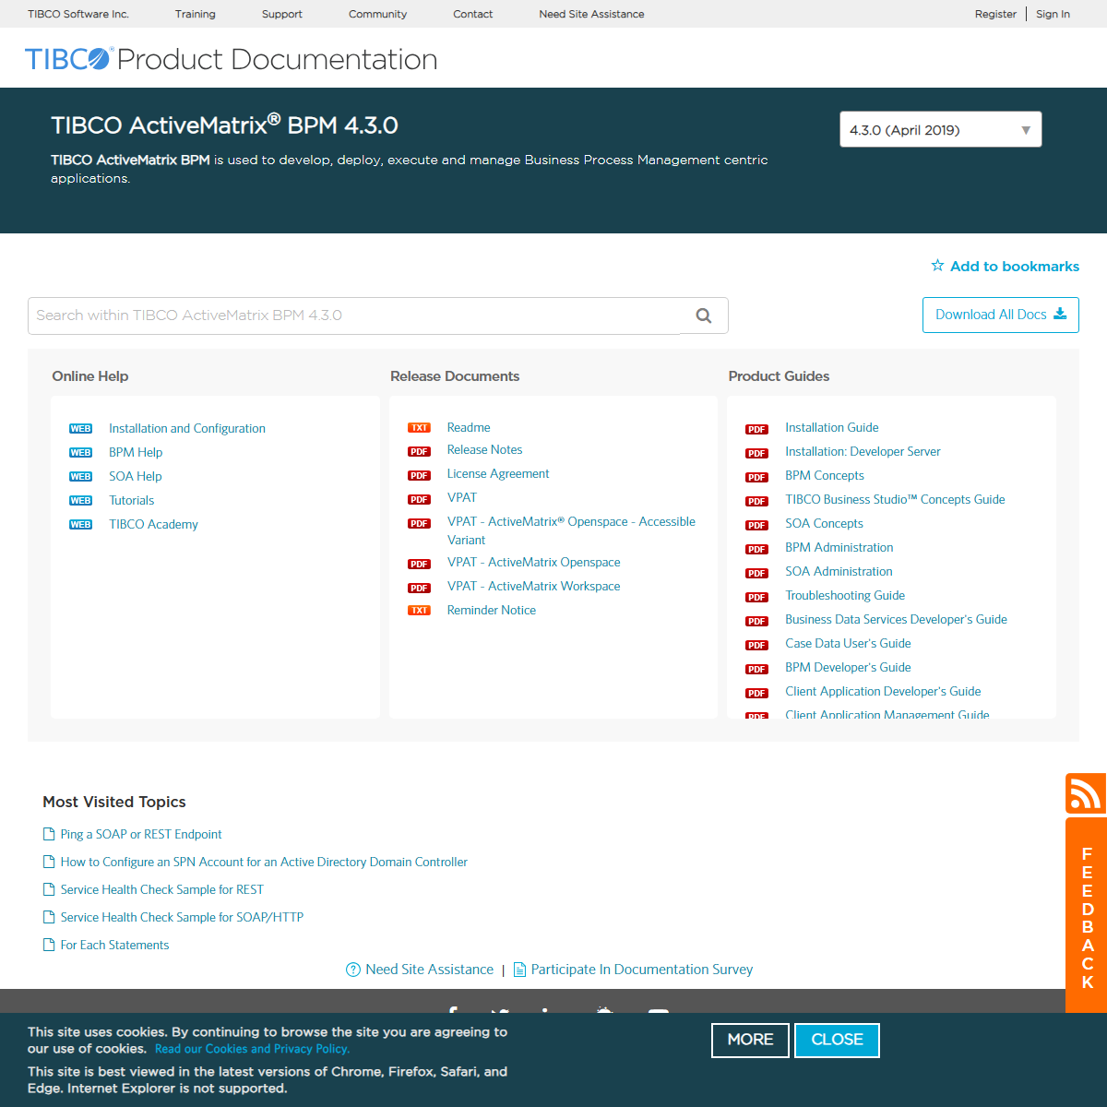Click the PDF icon beside Release Notes
Screen dimensions: 1107x1107
pyautogui.click(x=420, y=452)
